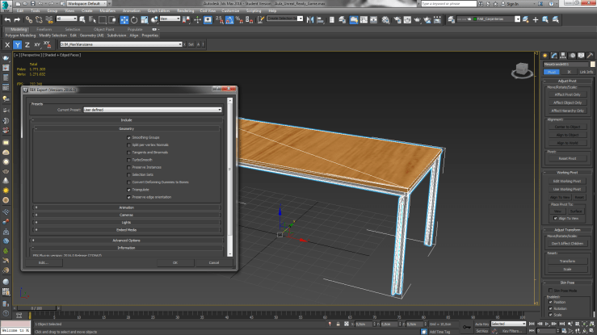The image size is (597, 335).
Task: Select the Y axis constraint icon
Action: (17, 44)
